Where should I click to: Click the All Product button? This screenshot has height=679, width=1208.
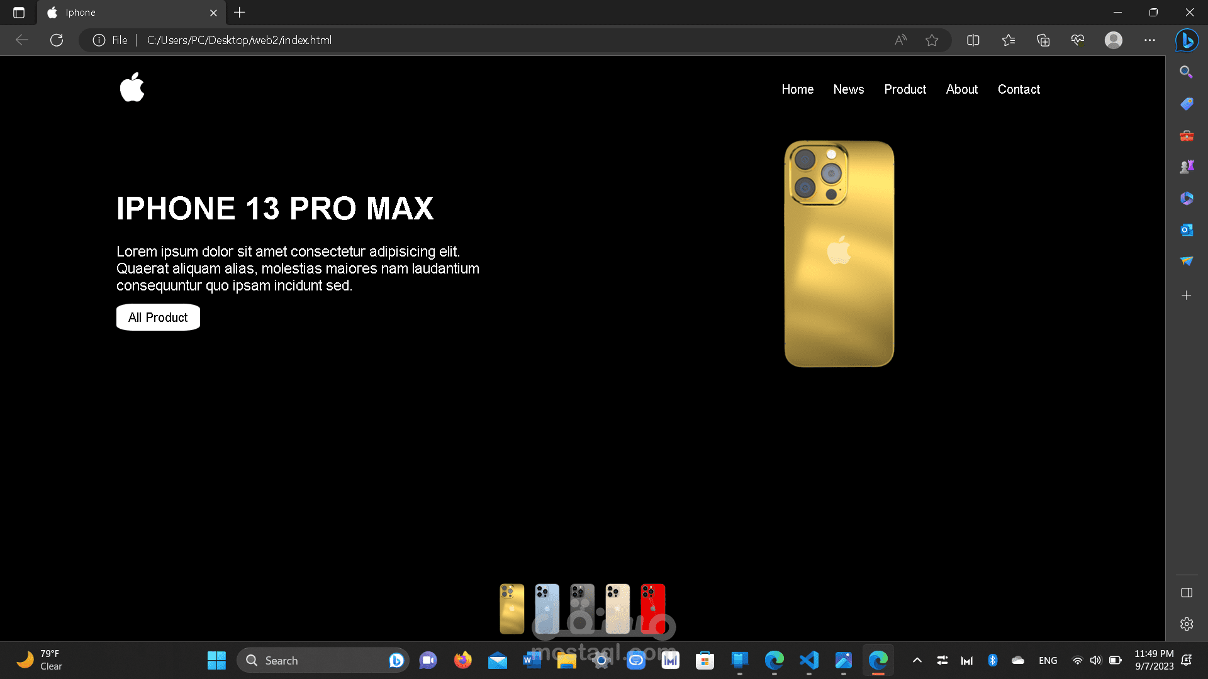[158, 317]
